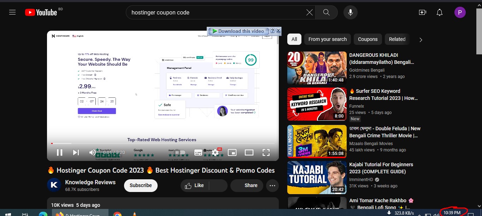Open Double Feluda video title
Viewport: 482px width, 216px height.
click(x=385, y=132)
